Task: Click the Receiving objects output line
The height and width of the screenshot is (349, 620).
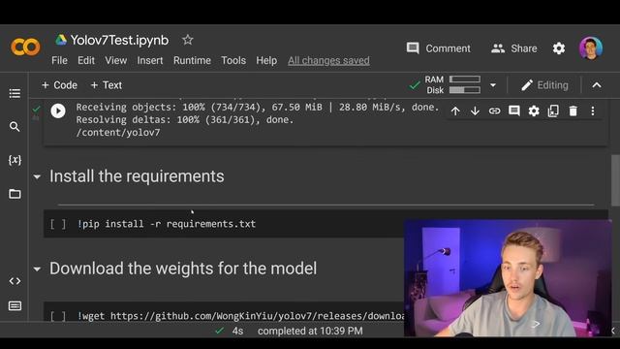Action: coord(258,108)
